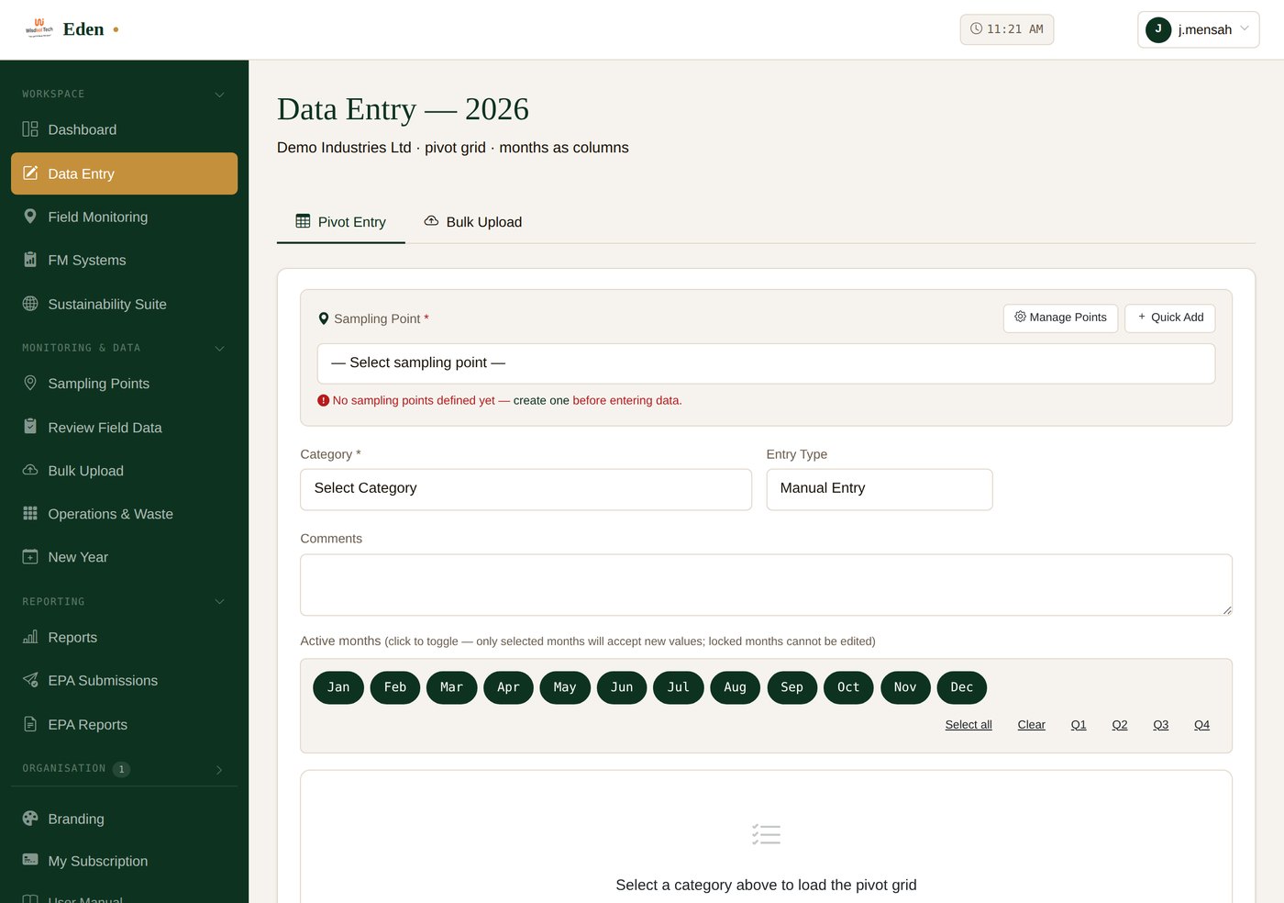Click the Clear months link
Screen dimensions: 1284x903
1031,725
